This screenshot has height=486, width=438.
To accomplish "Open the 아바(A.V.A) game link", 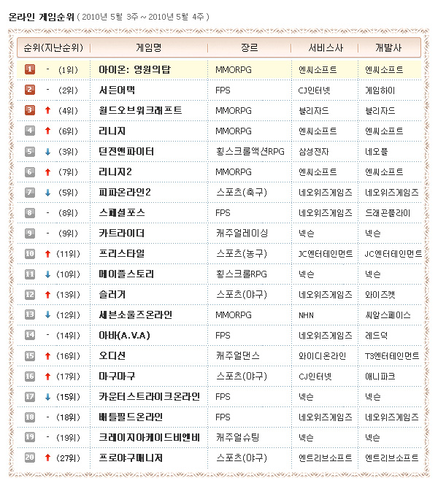I will [126, 335].
